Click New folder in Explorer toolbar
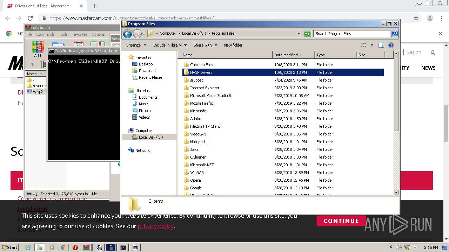This screenshot has height=252, width=449. click(x=233, y=45)
